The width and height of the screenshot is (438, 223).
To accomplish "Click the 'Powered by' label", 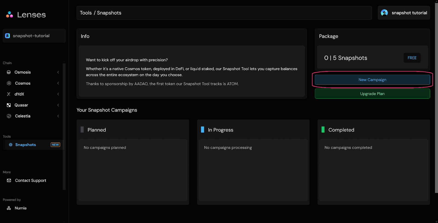I will click(12, 200).
